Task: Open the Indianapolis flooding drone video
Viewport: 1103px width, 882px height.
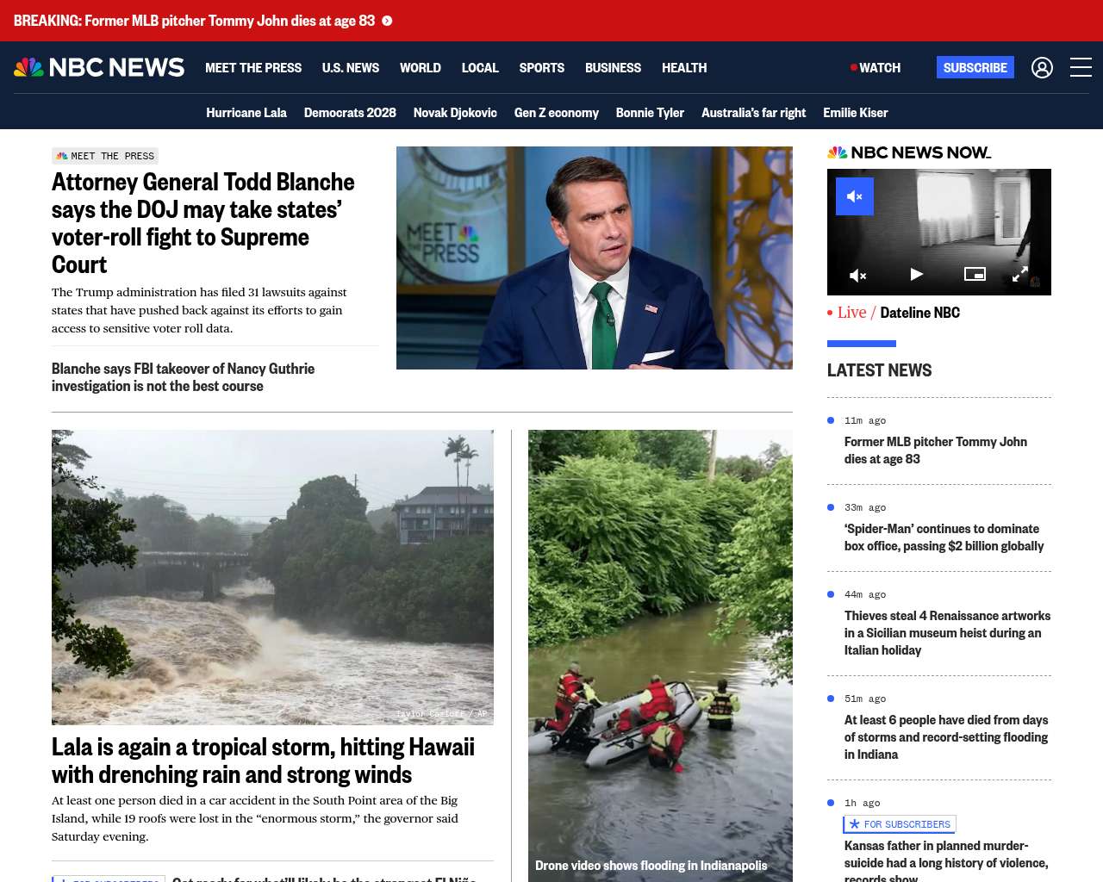Action: tap(660, 655)
